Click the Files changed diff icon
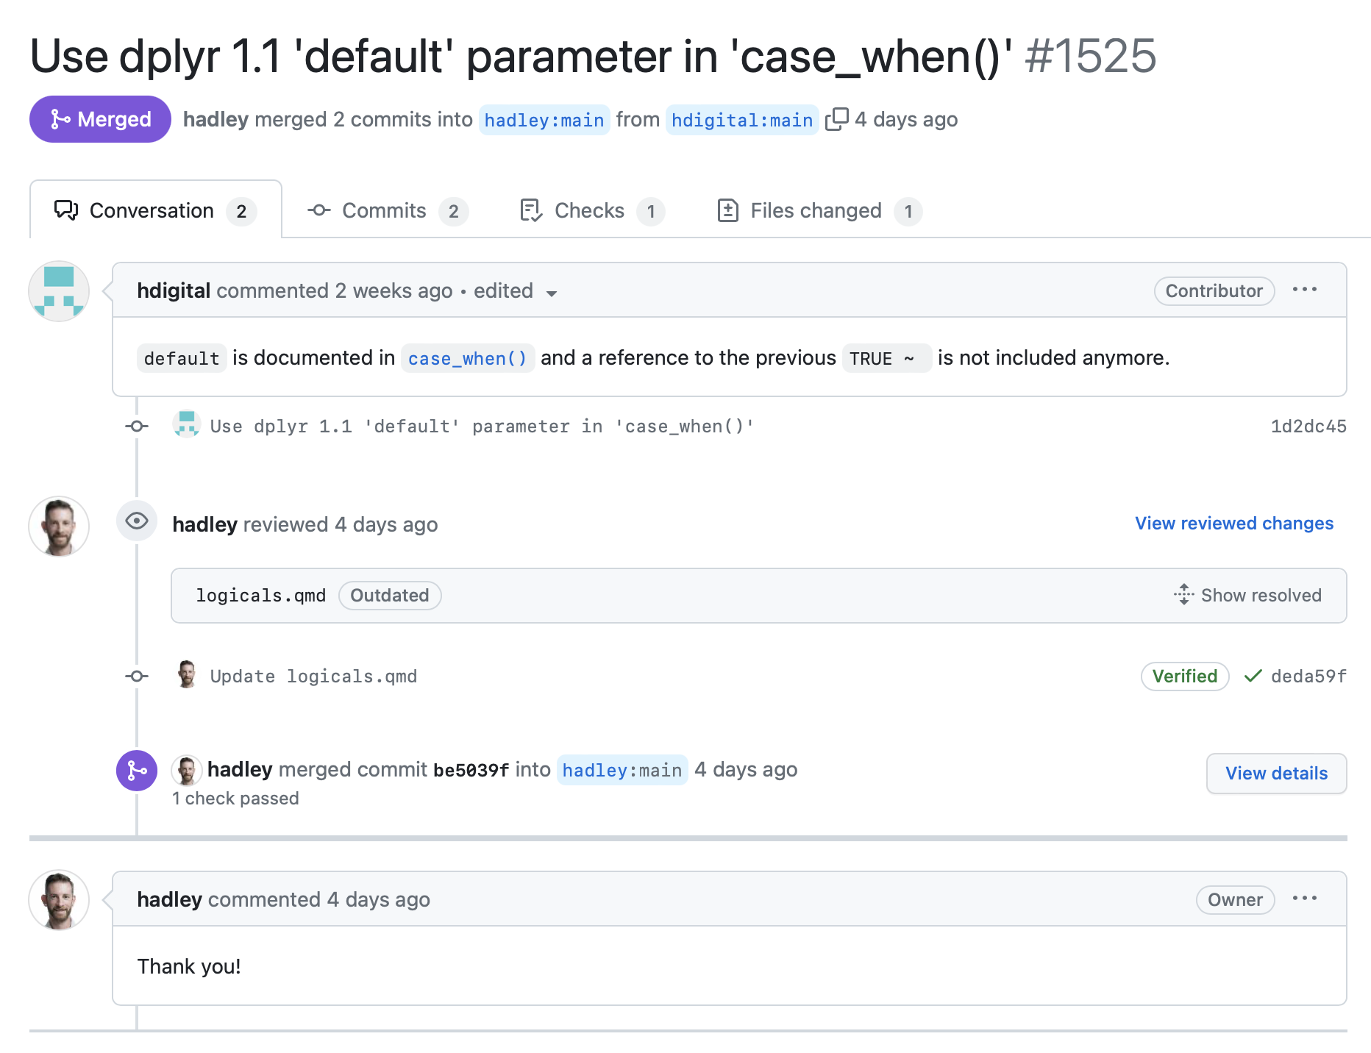Viewport: 1371px width, 1053px height. pyautogui.click(x=727, y=210)
